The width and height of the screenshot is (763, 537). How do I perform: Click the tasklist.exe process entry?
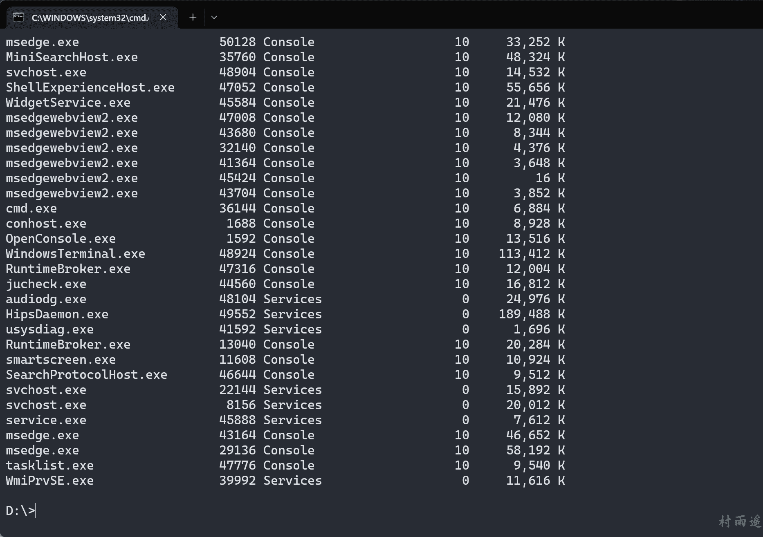[49, 465]
